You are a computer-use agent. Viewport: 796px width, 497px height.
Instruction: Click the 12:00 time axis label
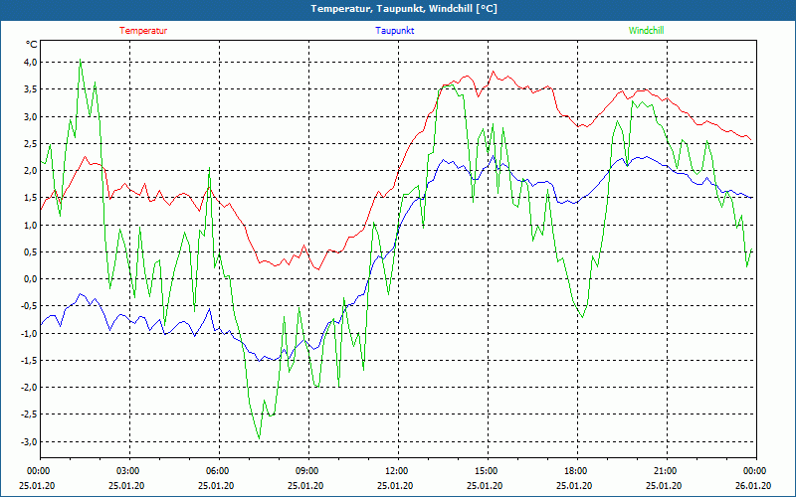pyautogui.click(x=396, y=471)
